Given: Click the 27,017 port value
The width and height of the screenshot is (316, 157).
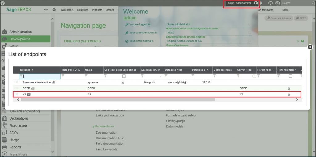Looking at the screenshot, I should (x=206, y=83).
